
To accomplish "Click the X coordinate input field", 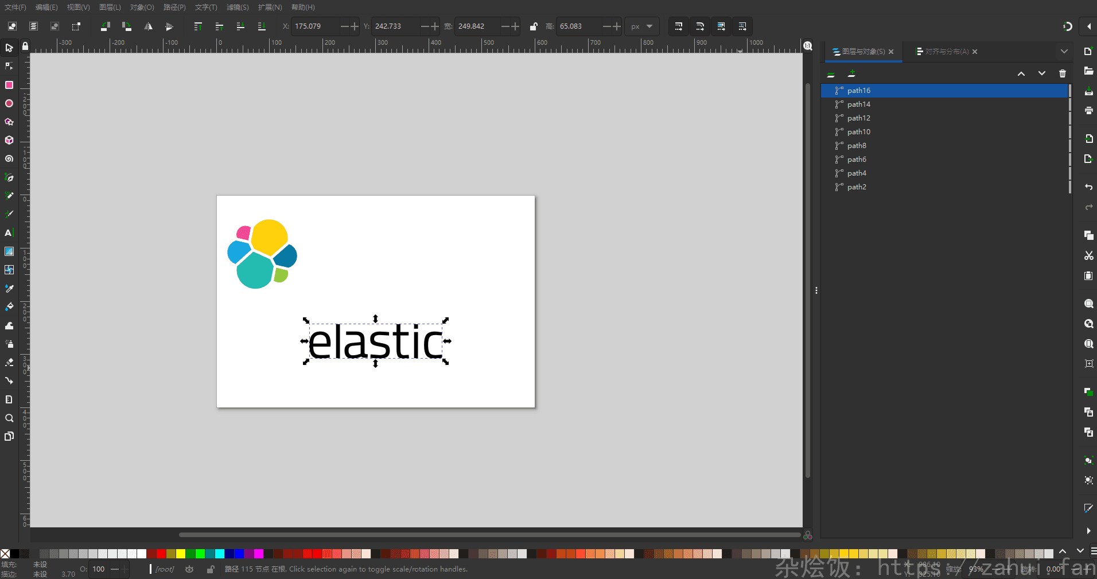I will click(316, 26).
